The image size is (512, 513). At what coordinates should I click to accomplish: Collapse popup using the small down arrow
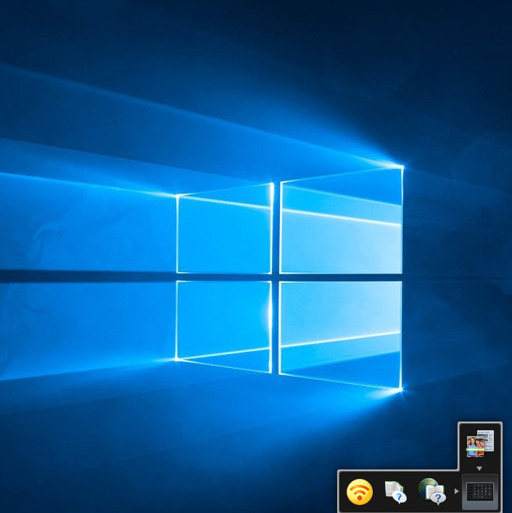click(x=479, y=469)
